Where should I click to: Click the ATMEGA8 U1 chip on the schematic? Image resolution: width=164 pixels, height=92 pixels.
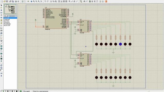[56, 18]
